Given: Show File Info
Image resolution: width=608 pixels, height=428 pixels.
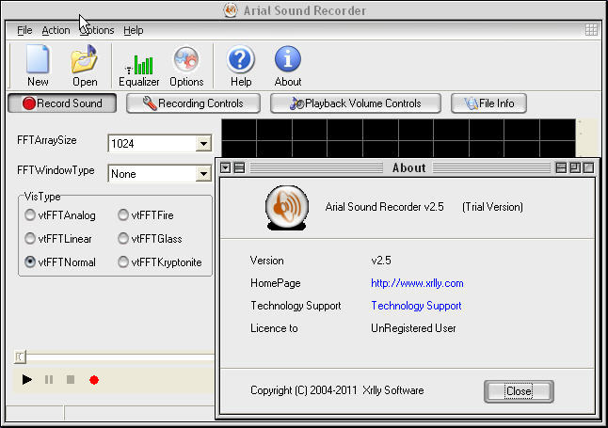Looking at the screenshot, I should tap(488, 103).
